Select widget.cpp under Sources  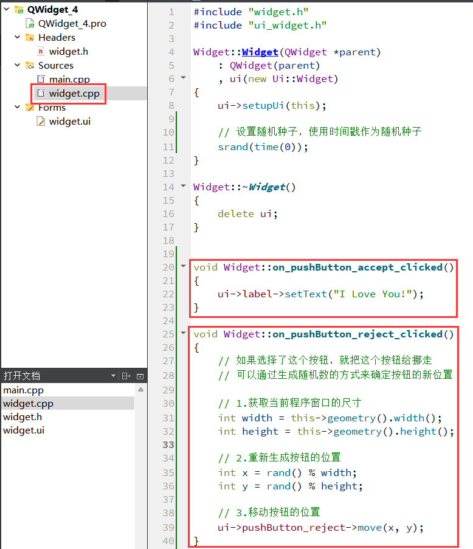74,94
